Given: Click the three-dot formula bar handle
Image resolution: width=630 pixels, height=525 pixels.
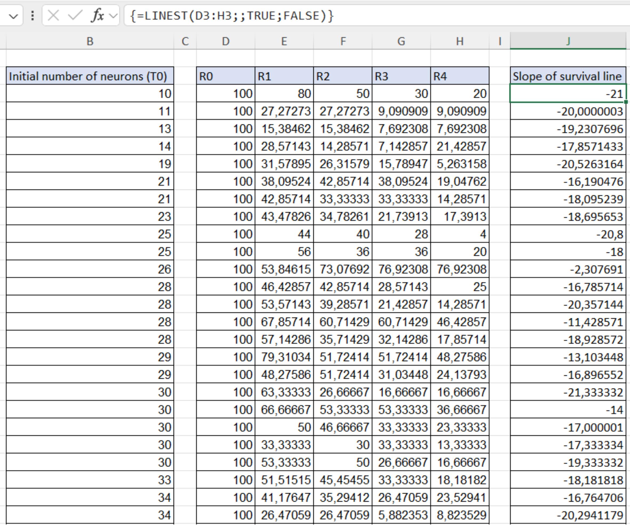Looking at the screenshot, I should (32, 15).
